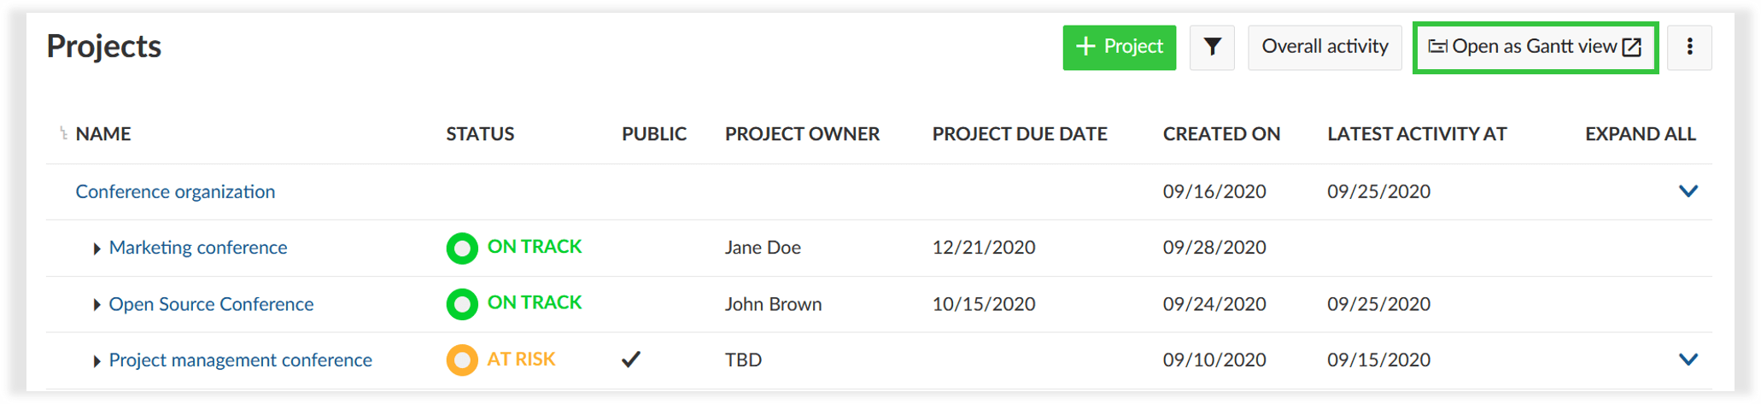Image resolution: width=1761 pixels, height=404 pixels.
Task: Click Open as Gantt view button
Action: click(1535, 47)
